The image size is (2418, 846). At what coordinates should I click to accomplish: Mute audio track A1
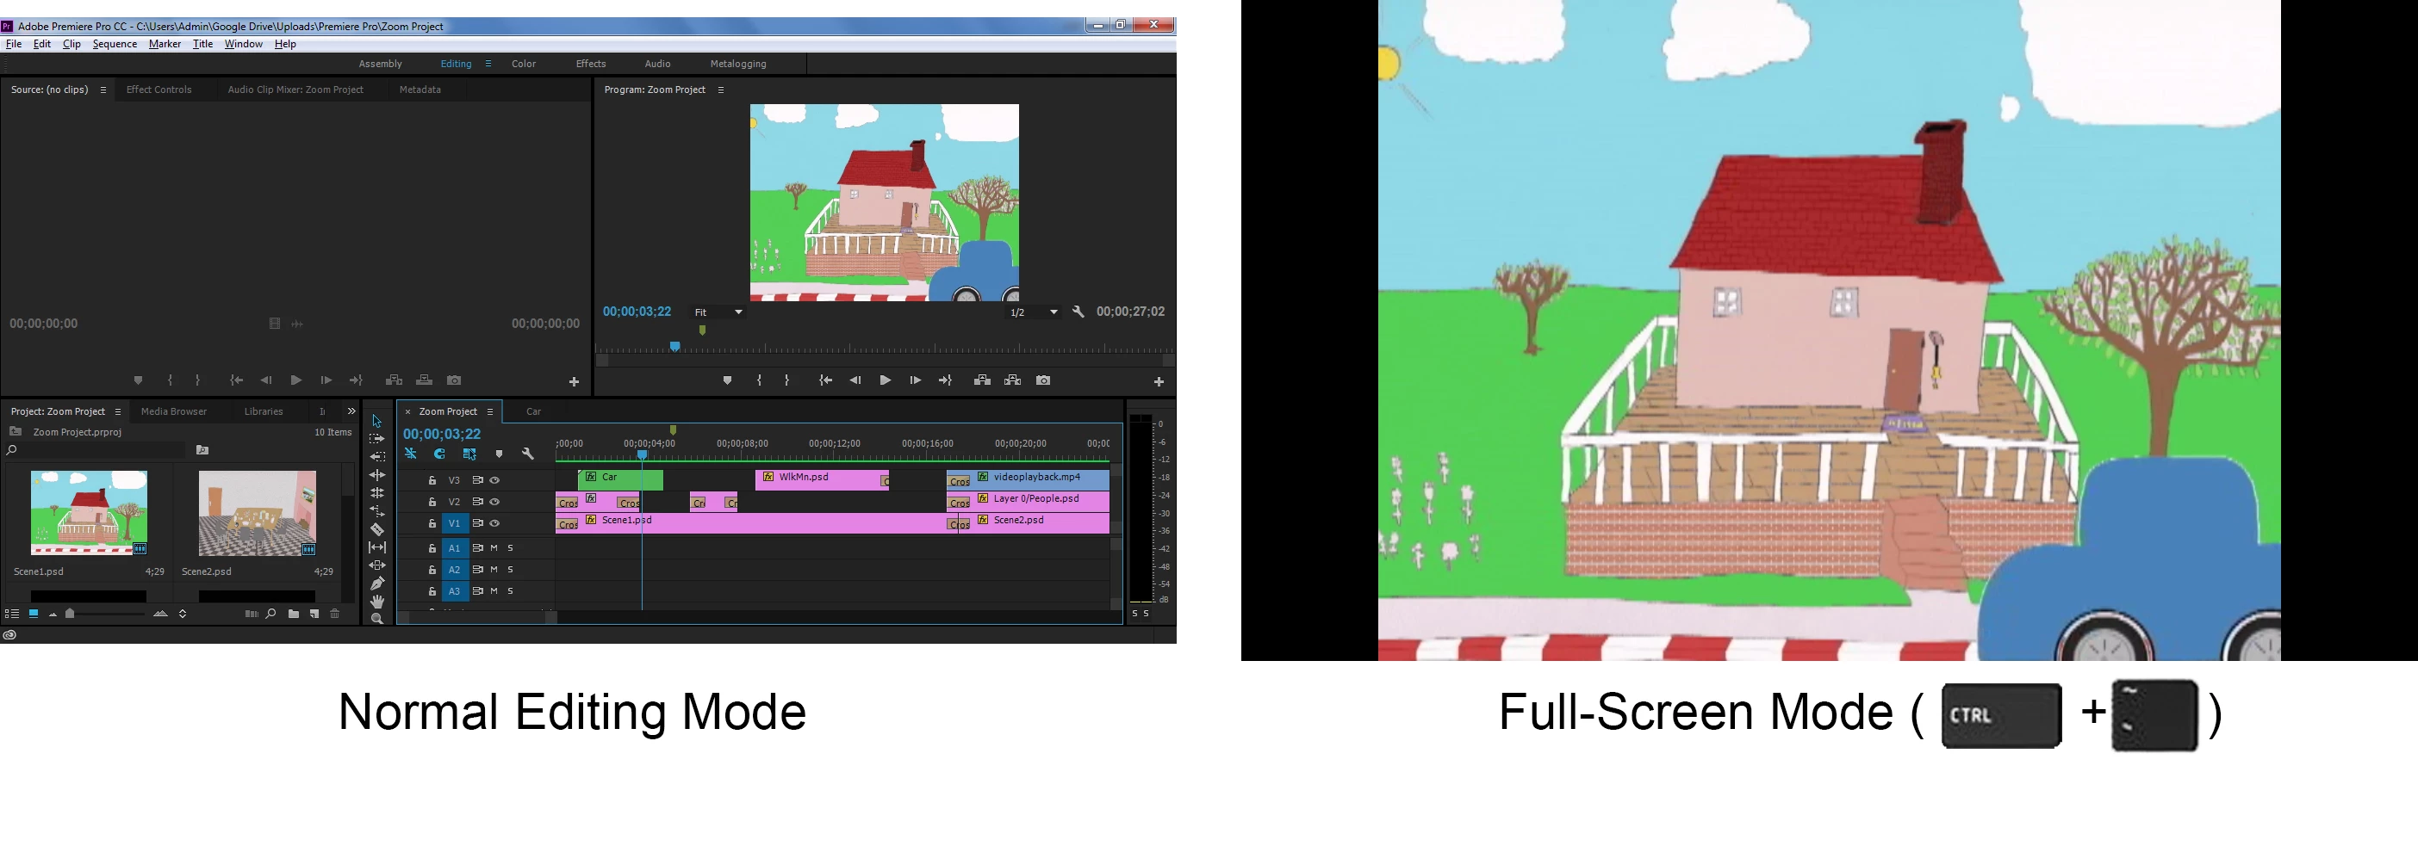point(494,547)
